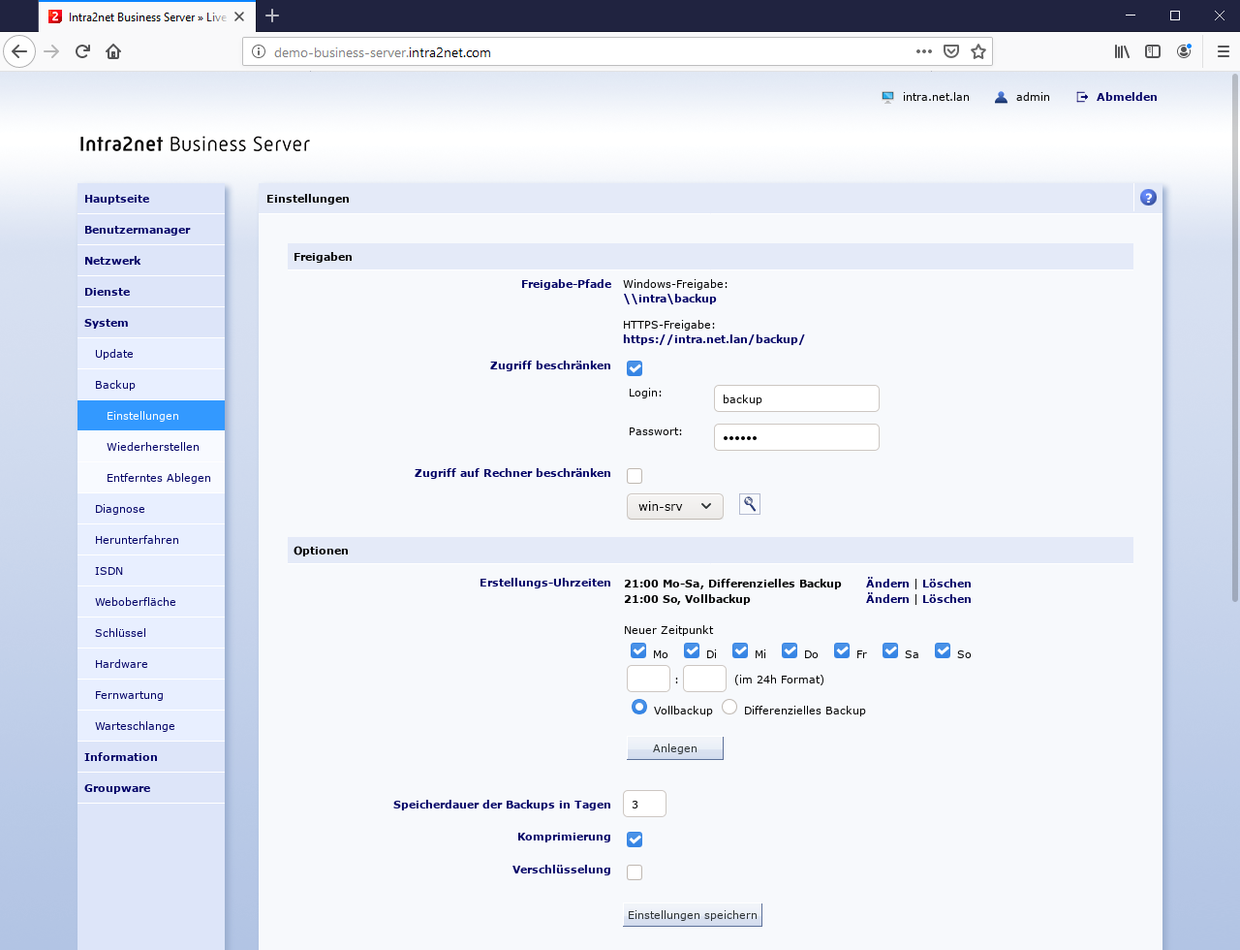Open Groupware menu
Viewport: 1240px width, 950px height.
click(x=151, y=788)
